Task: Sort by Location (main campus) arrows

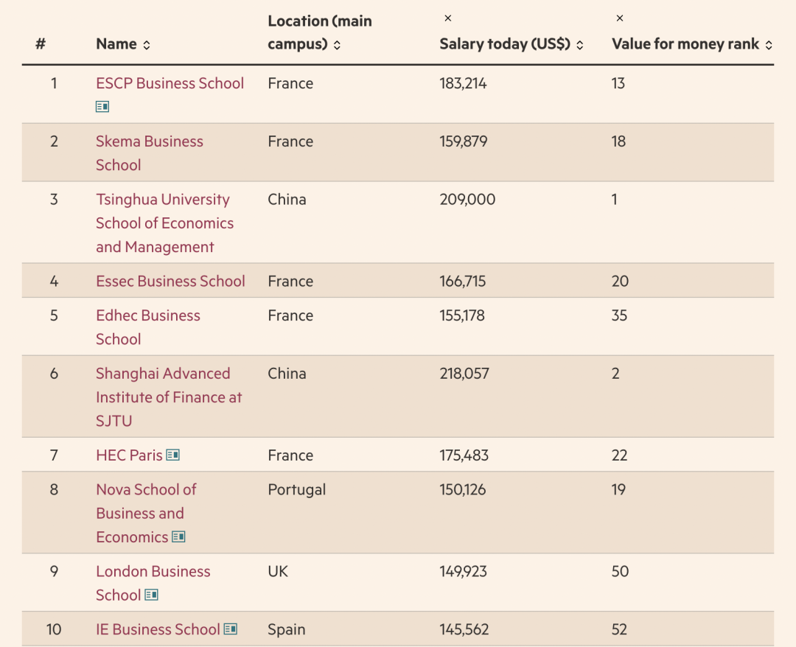Action: pyautogui.click(x=337, y=45)
